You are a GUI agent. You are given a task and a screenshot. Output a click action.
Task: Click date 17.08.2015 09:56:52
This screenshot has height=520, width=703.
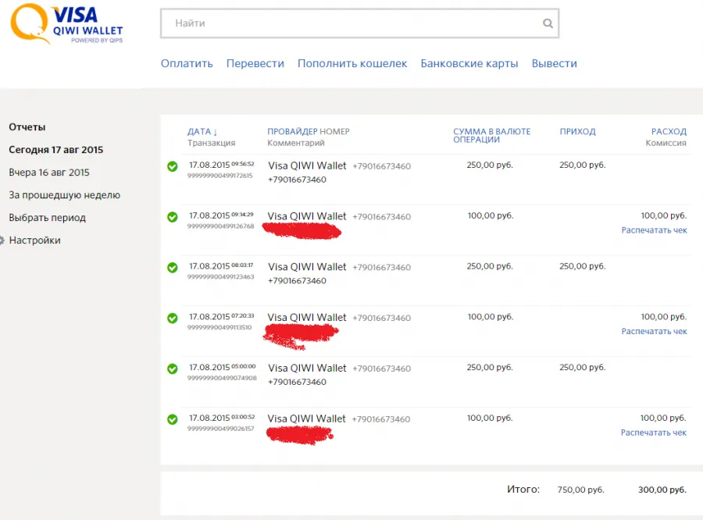(x=222, y=165)
